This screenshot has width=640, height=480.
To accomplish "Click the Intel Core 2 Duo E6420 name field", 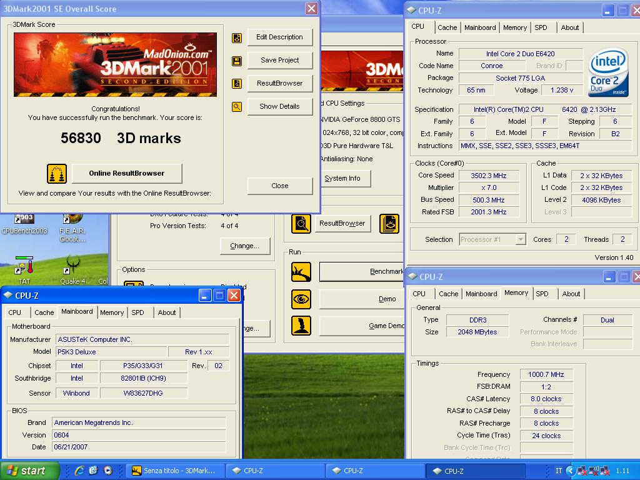I will pyautogui.click(x=521, y=54).
